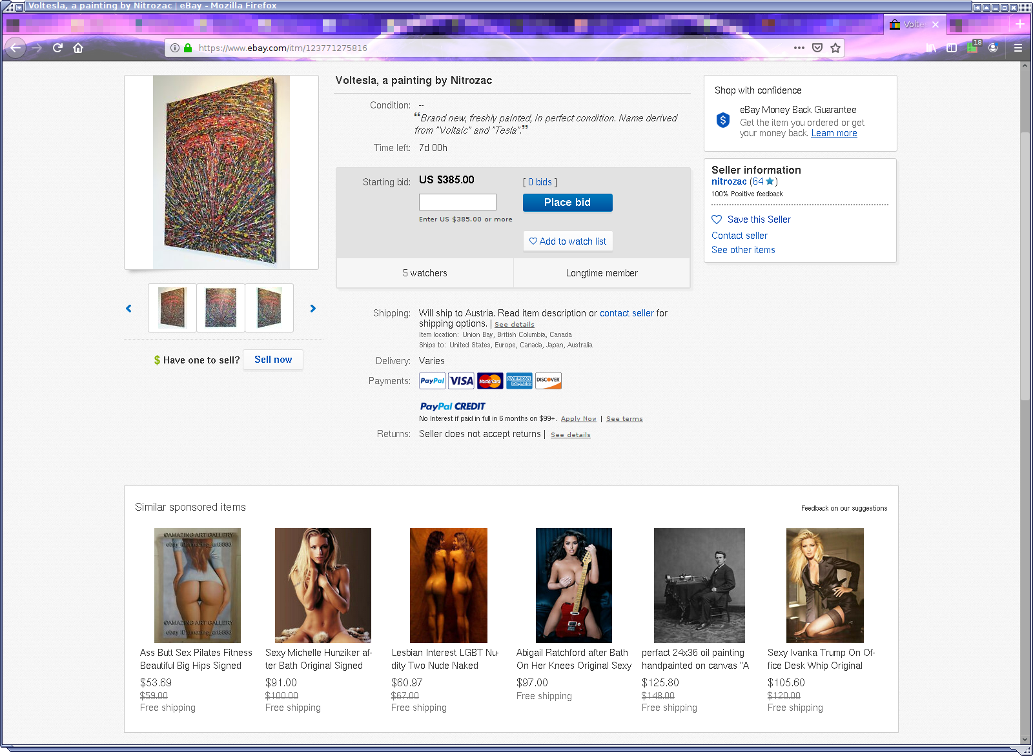The image size is (1033, 756).
Task: Click Feedback on our suggestions link
Action: (x=844, y=509)
